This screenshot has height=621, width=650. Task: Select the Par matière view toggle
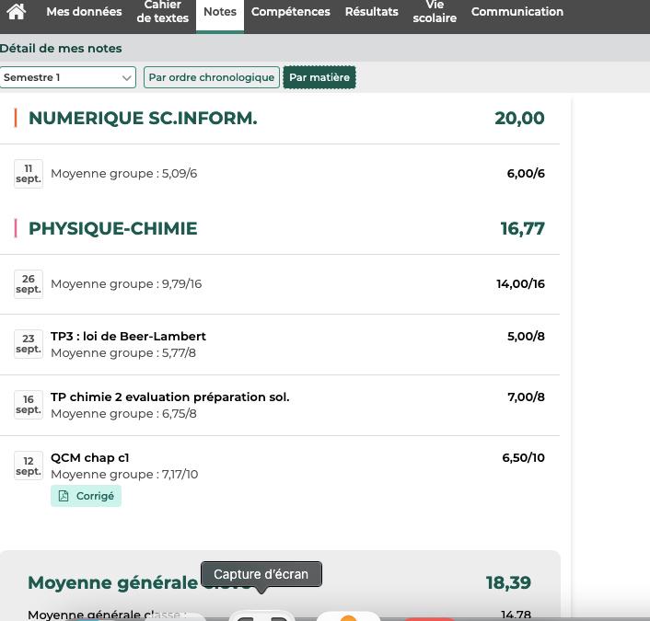click(319, 77)
